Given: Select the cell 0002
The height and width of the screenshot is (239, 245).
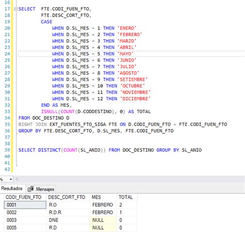Looking at the screenshot, I should coord(25,213).
